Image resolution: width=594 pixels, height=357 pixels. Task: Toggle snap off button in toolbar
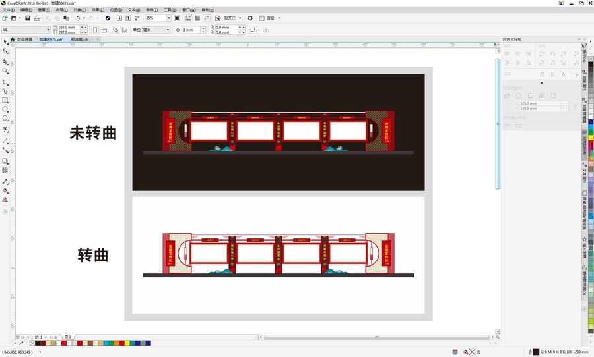218,18
